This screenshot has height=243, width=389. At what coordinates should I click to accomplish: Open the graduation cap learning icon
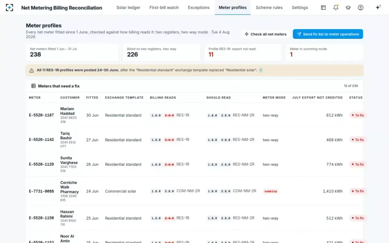point(348,7)
